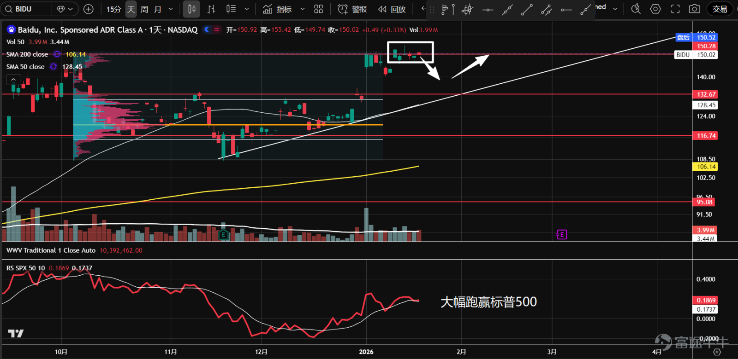Click the 3.99M volume axis label
This screenshot has height=359, width=738.
click(705, 230)
